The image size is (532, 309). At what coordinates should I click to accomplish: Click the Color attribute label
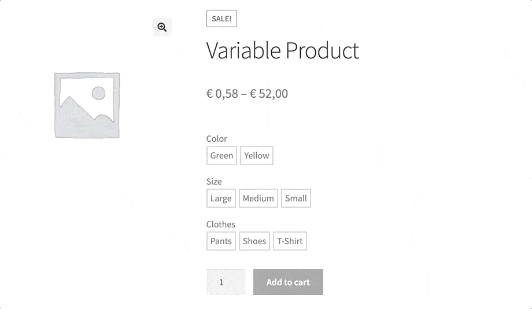pos(216,139)
